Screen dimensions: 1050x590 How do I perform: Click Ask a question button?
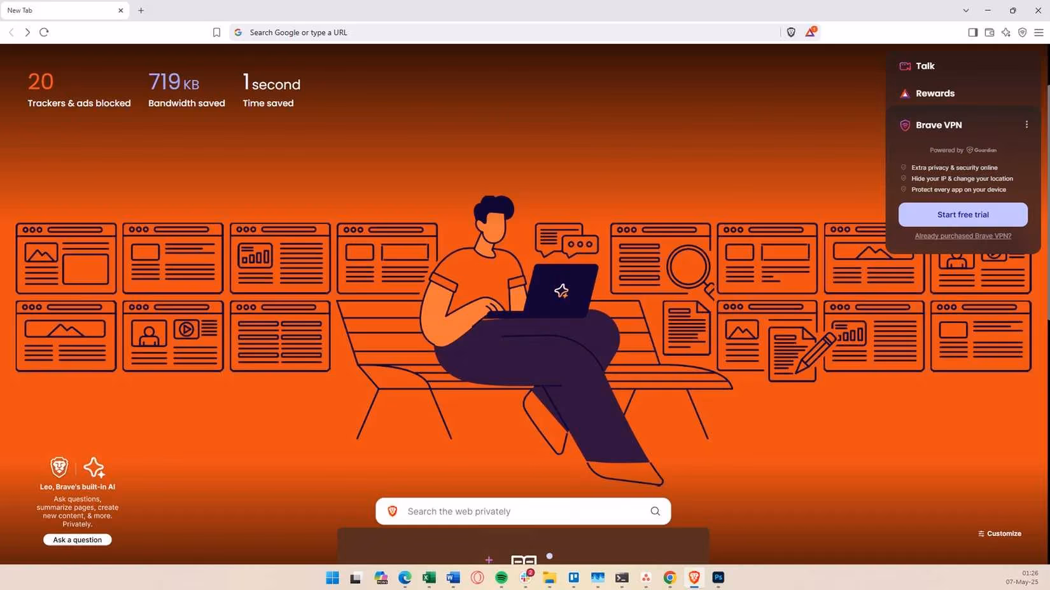click(x=78, y=540)
